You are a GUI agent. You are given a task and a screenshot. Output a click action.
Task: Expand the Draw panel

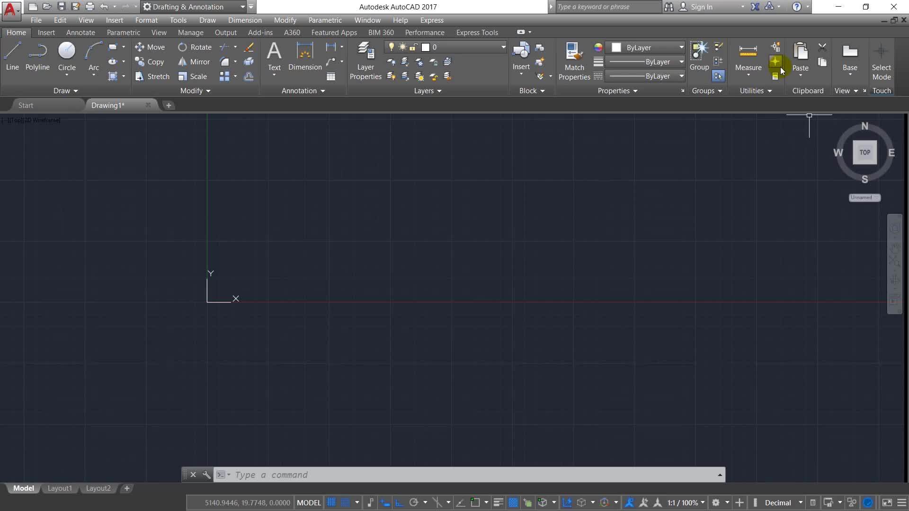(65, 91)
